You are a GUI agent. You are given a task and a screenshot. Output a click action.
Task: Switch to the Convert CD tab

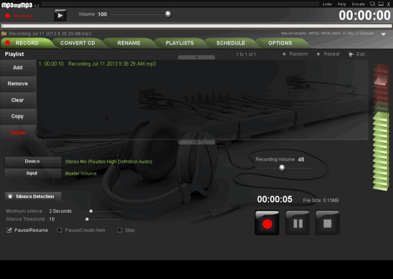coord(78,43)
